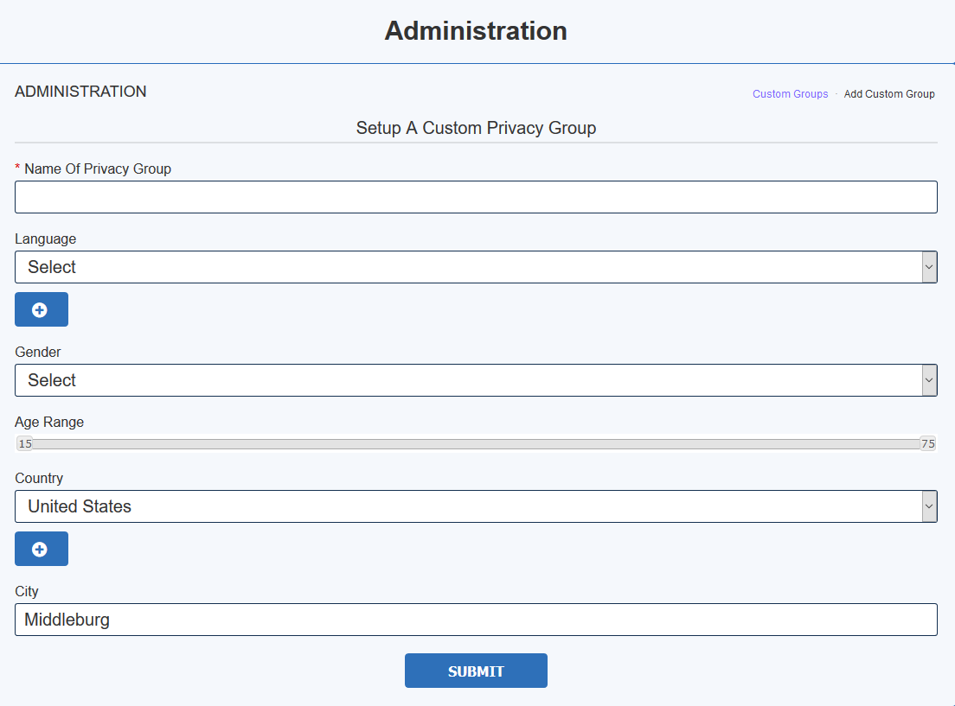Click the Age Range minimum handle 15
955x706 pixels.
pos(25,443)
